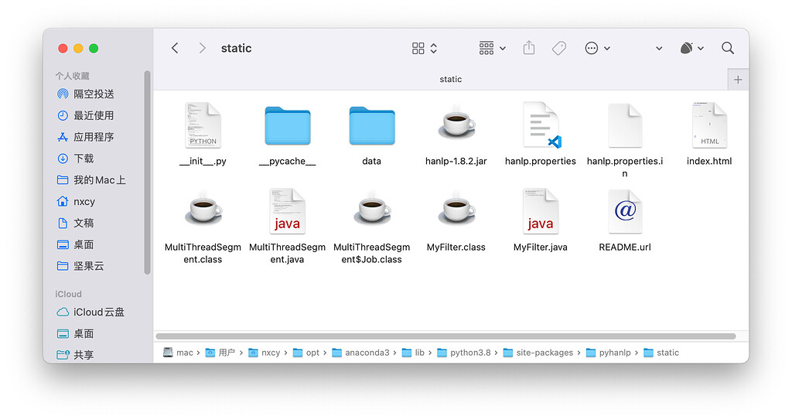Viewport: 792px width, 420px height.
Task: Click the MyFilter.java file name label
Action: tap(541, 248)
